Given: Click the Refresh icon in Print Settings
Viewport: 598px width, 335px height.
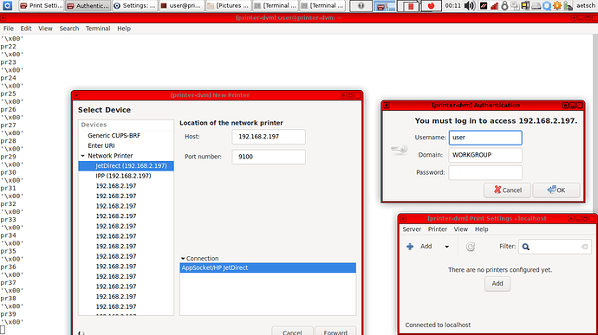Looking at the screenshot, I should pos(471,247).
